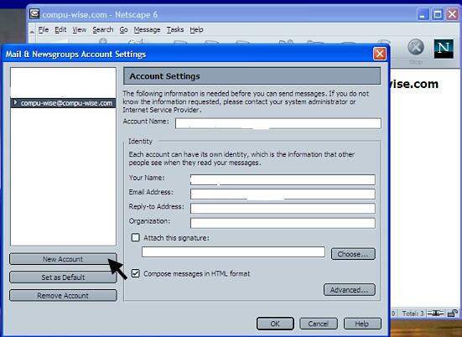The image size is (462, 337).
Task: Expand the compu-wise@compu-wise.com account tree
Action: pyautogui.click(x=16, y=102)
